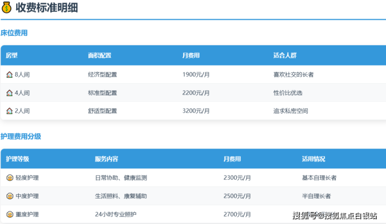Select the 1900元/月 price cell
Viewport: 386px width, 224px height.
[196, 74]
